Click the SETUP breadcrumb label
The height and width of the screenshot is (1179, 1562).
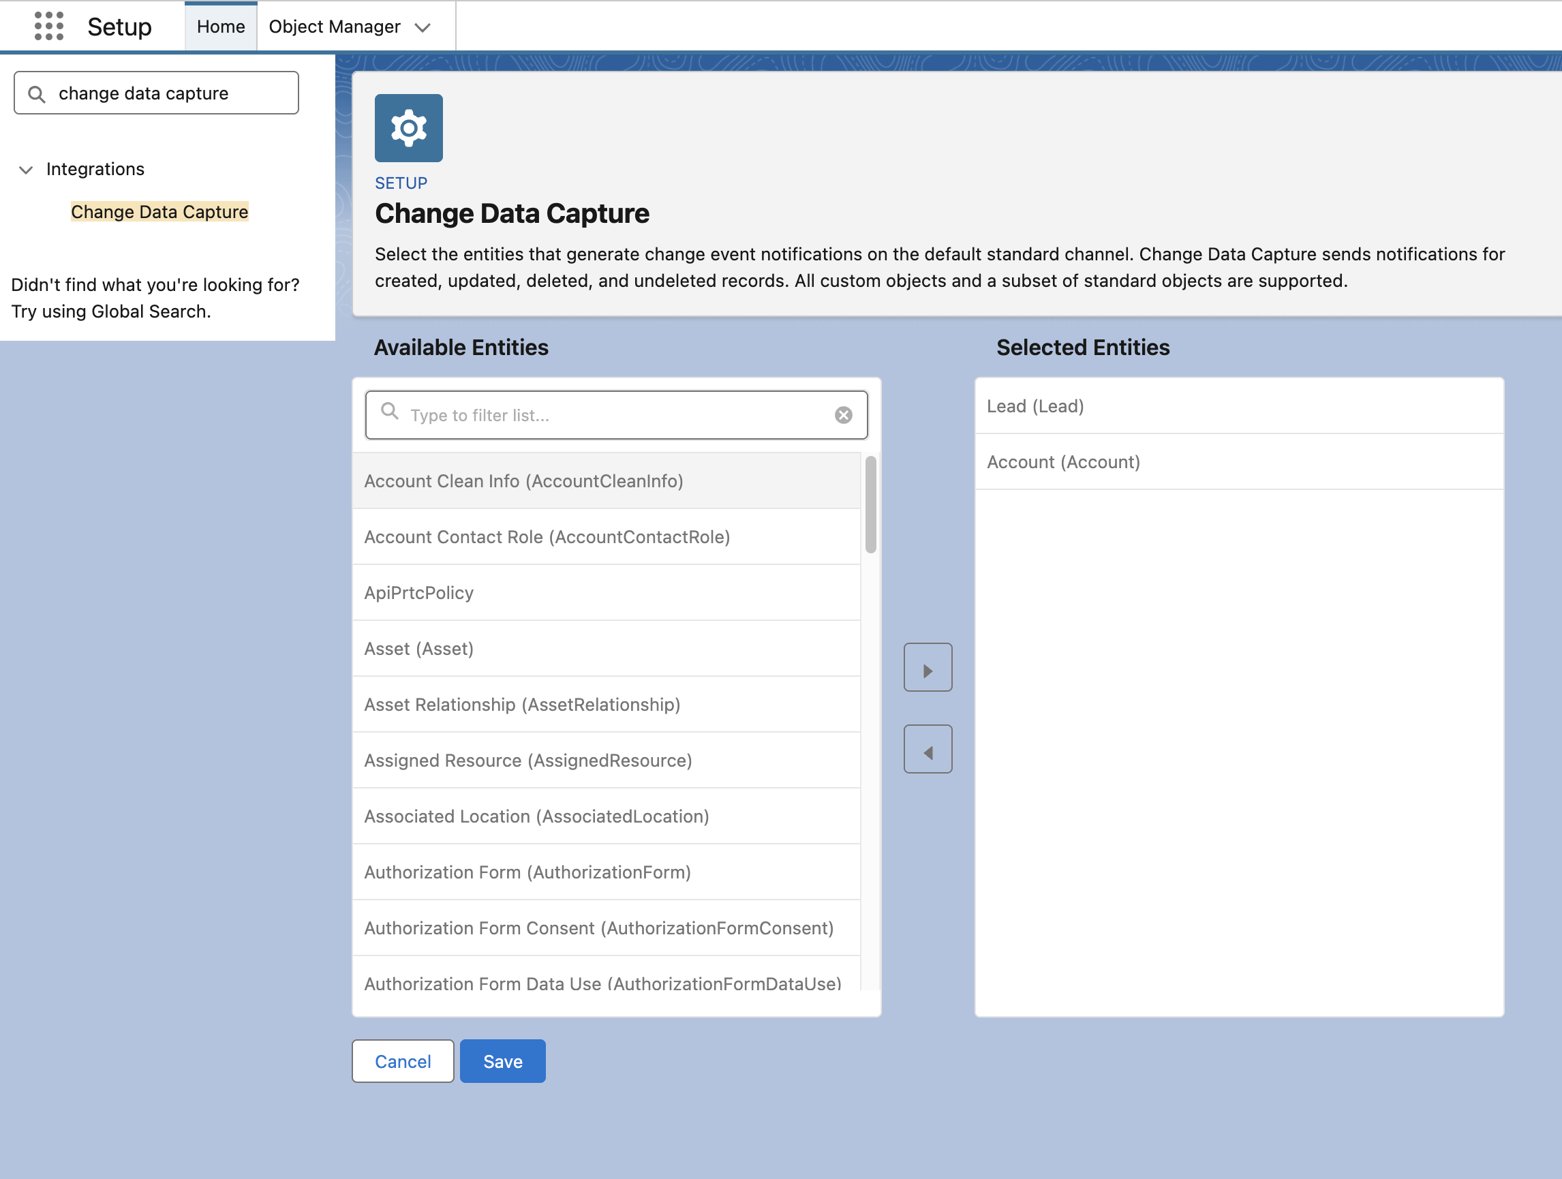click(x=401, y=183)
